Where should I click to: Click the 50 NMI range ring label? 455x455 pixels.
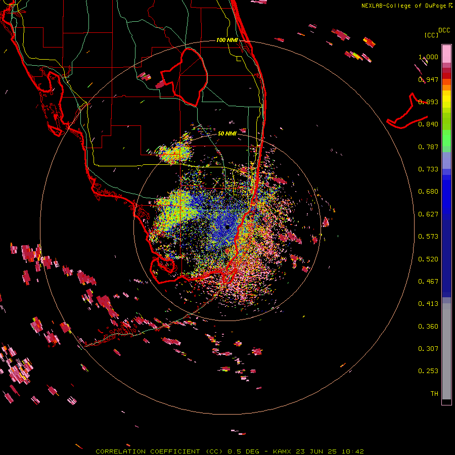227,133
